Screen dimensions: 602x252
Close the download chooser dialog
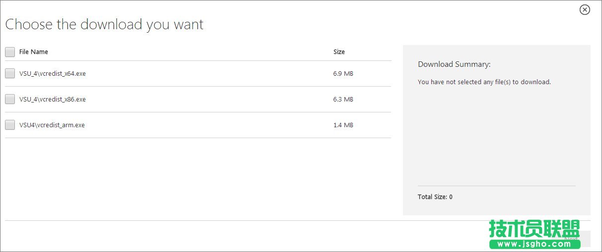(x=585, y=9)
